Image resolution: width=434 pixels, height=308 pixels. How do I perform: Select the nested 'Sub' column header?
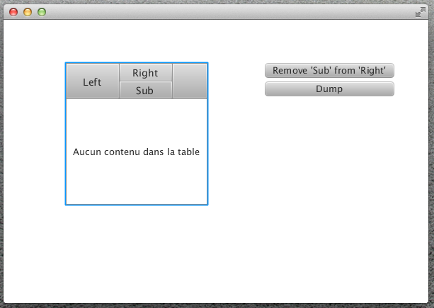point(144,91)
